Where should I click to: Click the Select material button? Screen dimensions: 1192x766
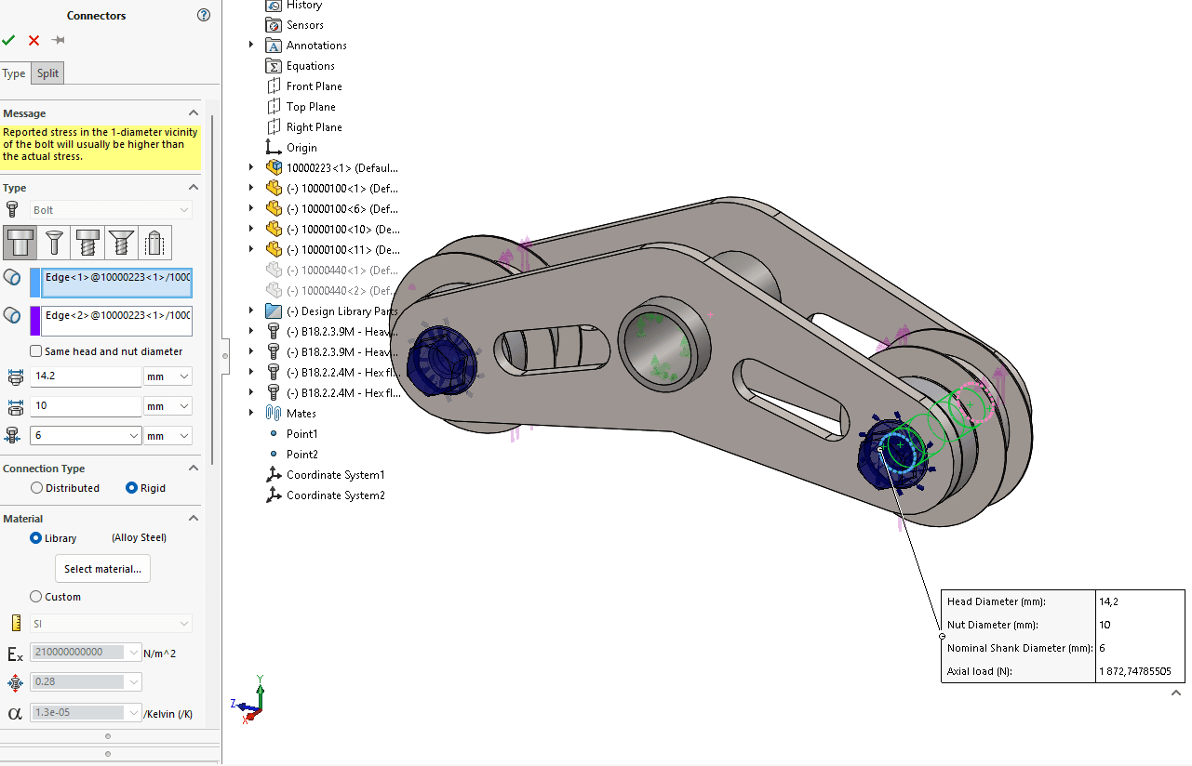click(x=102, y=569)
